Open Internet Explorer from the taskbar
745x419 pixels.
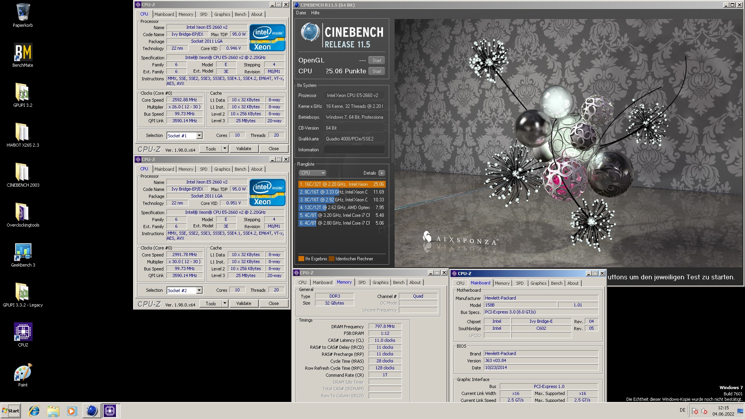(x=34, y=411)
